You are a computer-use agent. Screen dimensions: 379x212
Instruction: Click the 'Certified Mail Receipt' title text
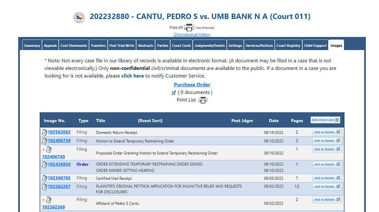tap(114, 178)
